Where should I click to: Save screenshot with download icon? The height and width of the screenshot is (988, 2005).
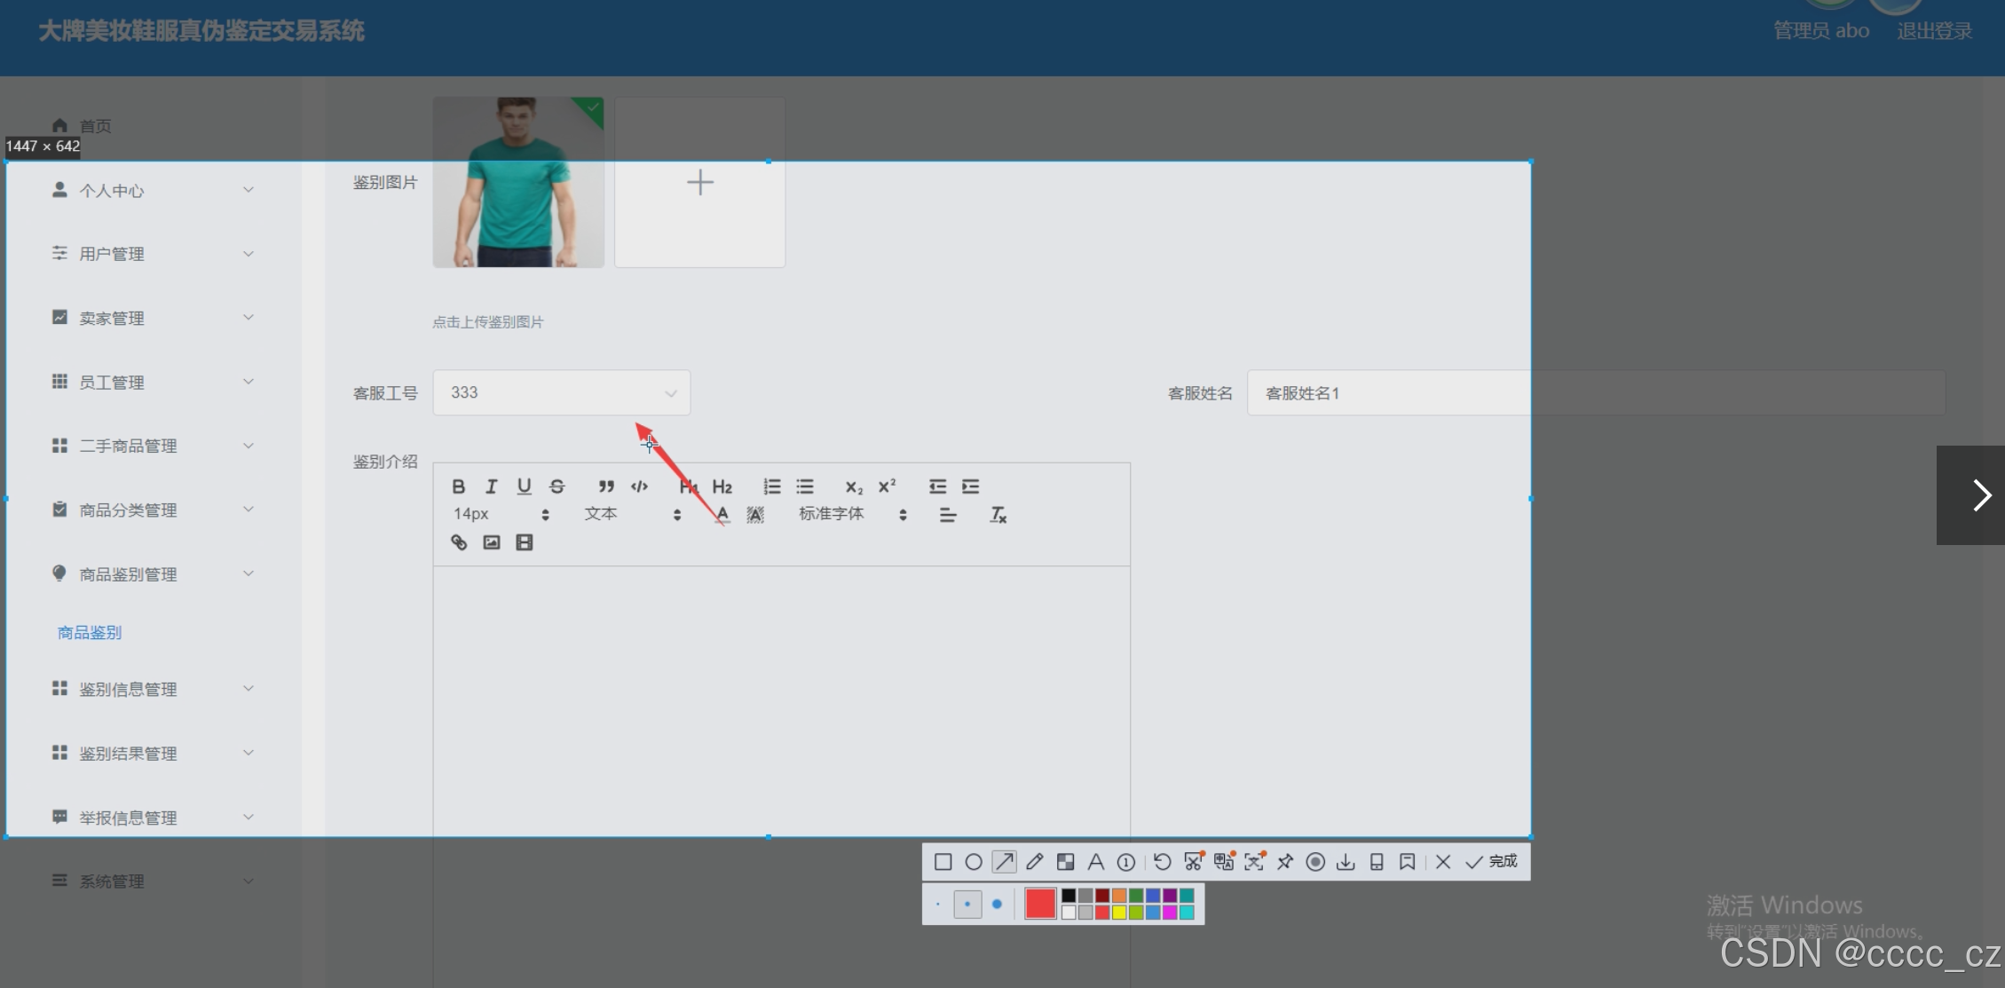point(1346,862)
